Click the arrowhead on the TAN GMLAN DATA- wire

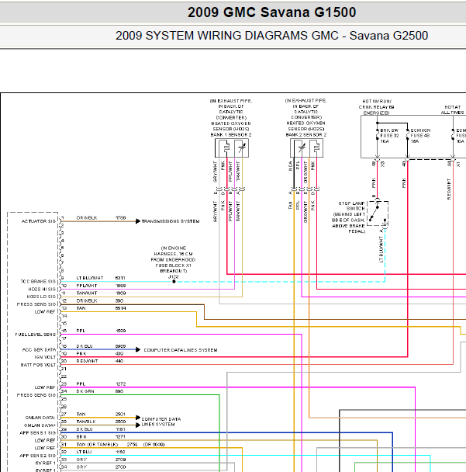pos(138,418)
